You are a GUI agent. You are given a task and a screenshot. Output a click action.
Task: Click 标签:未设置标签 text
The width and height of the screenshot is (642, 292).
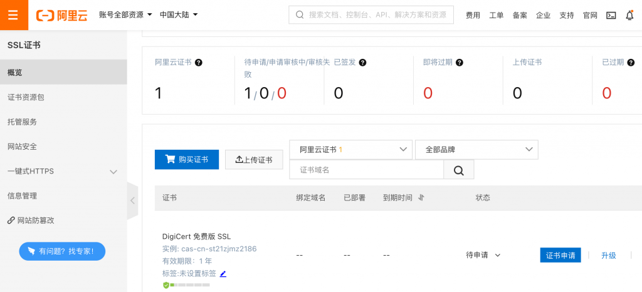tap(189, 274)
